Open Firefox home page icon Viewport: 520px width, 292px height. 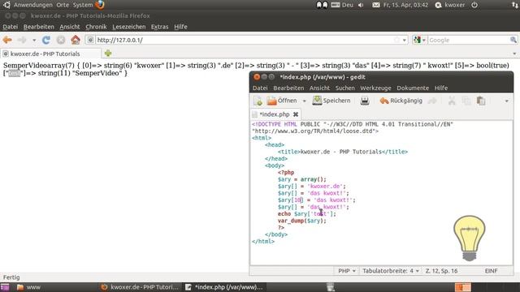click(76, 40)
